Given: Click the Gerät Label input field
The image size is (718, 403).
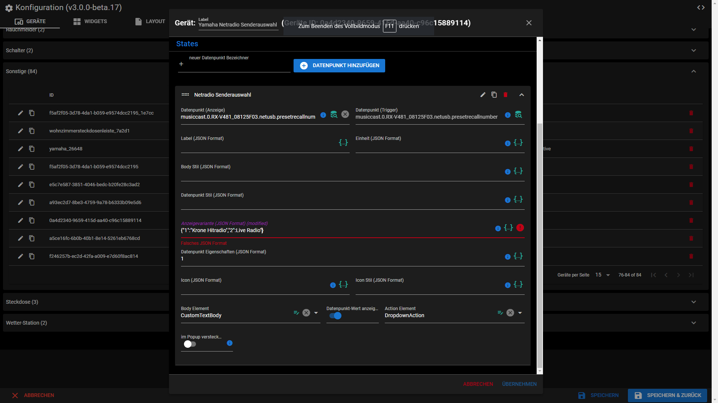Looking at the screenshot, I should (238, 25).
